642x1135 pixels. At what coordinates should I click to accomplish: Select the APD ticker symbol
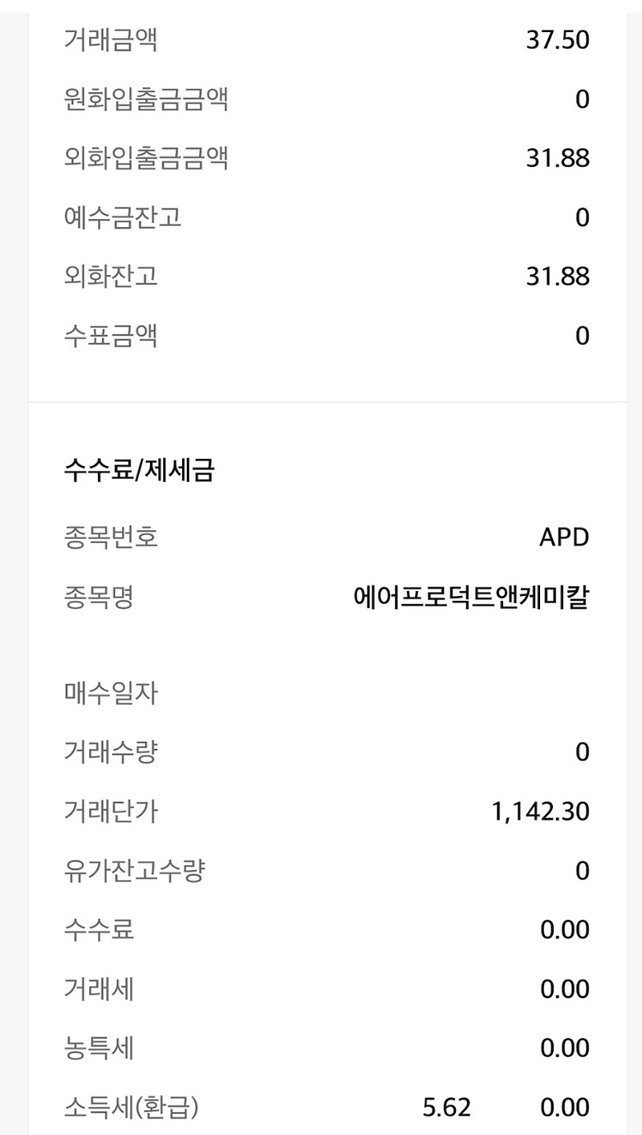pos(564,537)
